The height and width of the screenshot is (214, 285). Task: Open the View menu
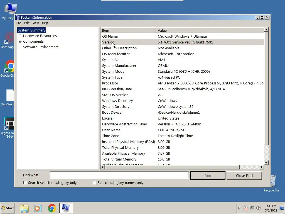pos(36,23)
